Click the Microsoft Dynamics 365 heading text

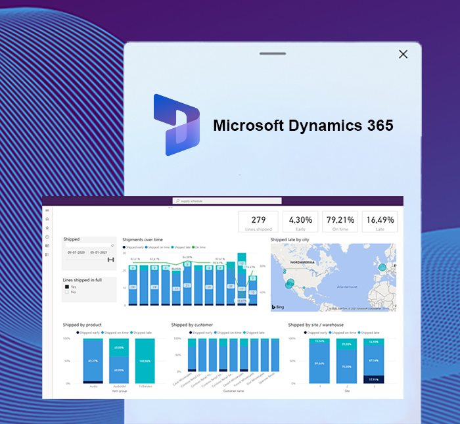coord(303,126)
